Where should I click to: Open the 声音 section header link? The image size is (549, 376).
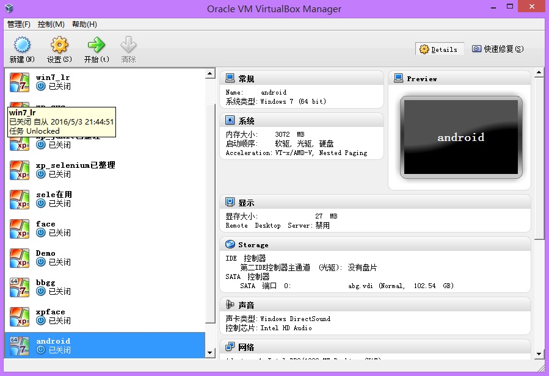pos(246,305)
